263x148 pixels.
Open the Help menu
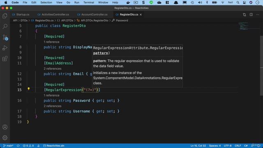pyautogui.click(x=115, y=2)
